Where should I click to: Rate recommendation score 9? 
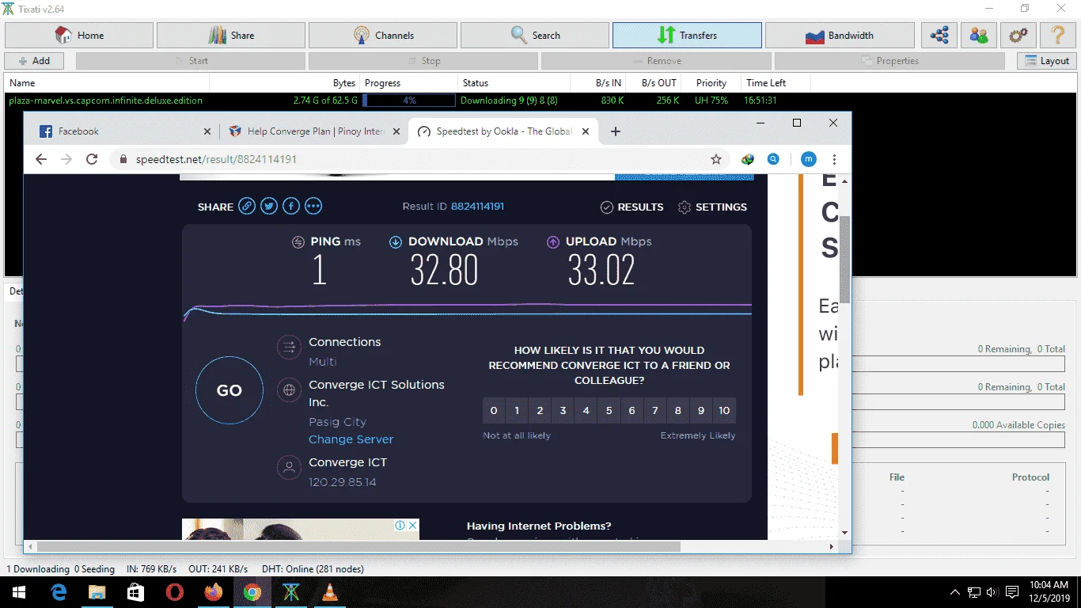(x=701, y=410)
